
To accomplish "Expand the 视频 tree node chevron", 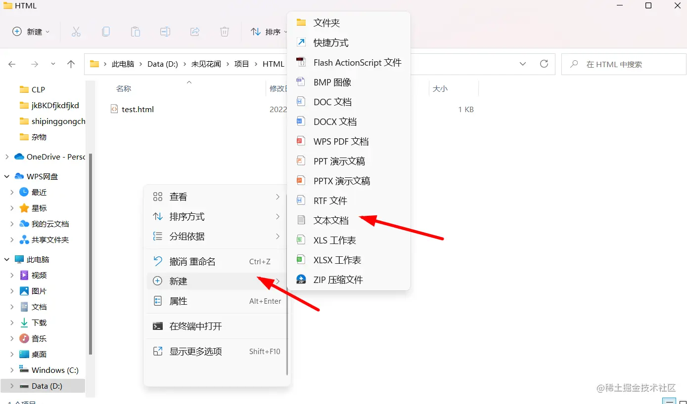I will 12,275.
